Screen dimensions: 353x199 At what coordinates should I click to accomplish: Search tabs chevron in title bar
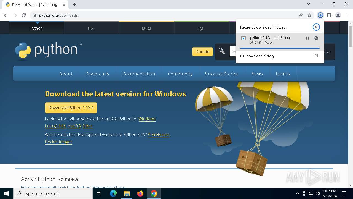[x=309, y=4]
